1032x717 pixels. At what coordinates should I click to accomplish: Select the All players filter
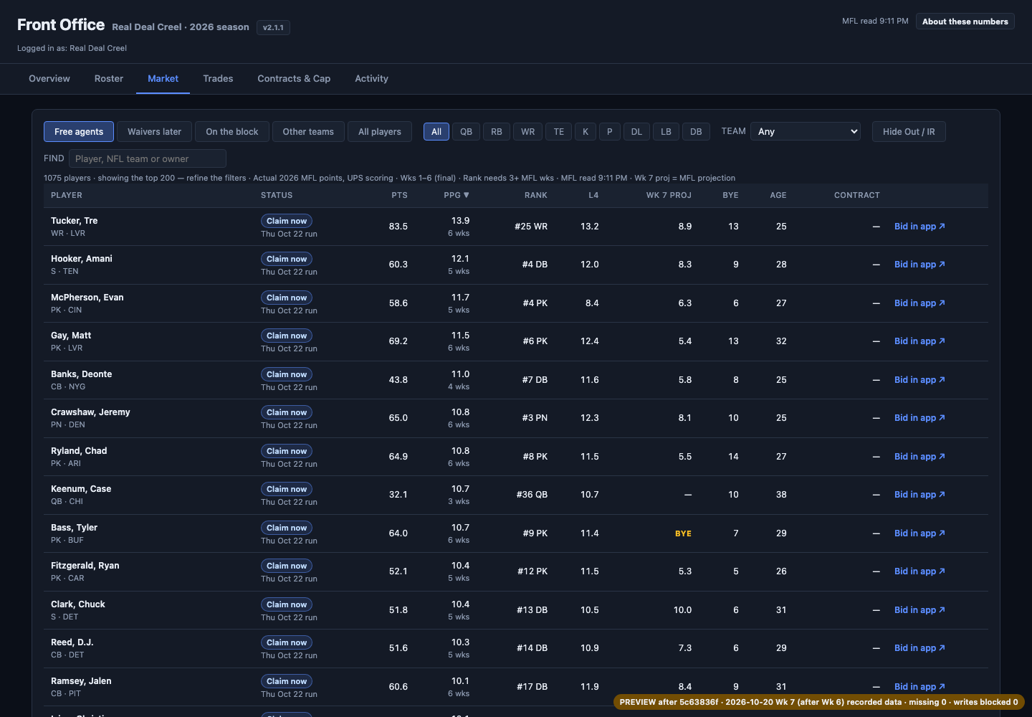(380, 132)
